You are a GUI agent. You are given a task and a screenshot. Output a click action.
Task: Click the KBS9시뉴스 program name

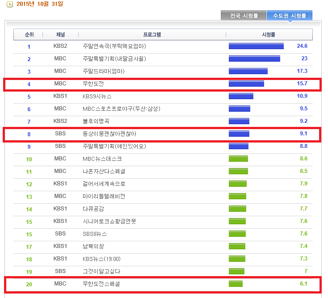97,96
